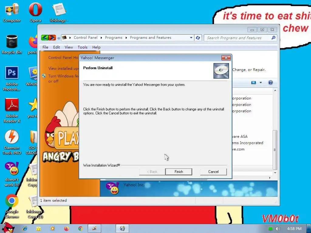Close the Yahoo! Messenger dialog
Image resolution: width=311 pixels, height=233 pixels.
click(x=226, y=58)
